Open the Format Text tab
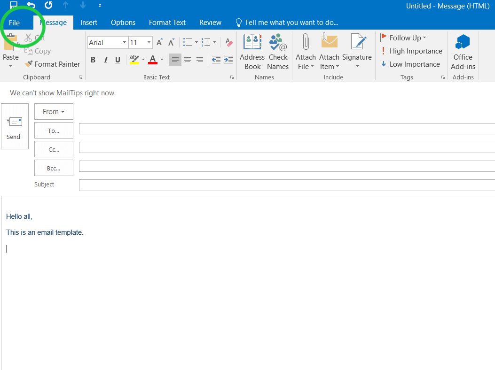495x370 pixels. [167, 23]
